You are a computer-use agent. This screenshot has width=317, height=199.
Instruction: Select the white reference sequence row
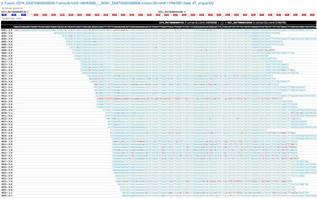[158, 26]
